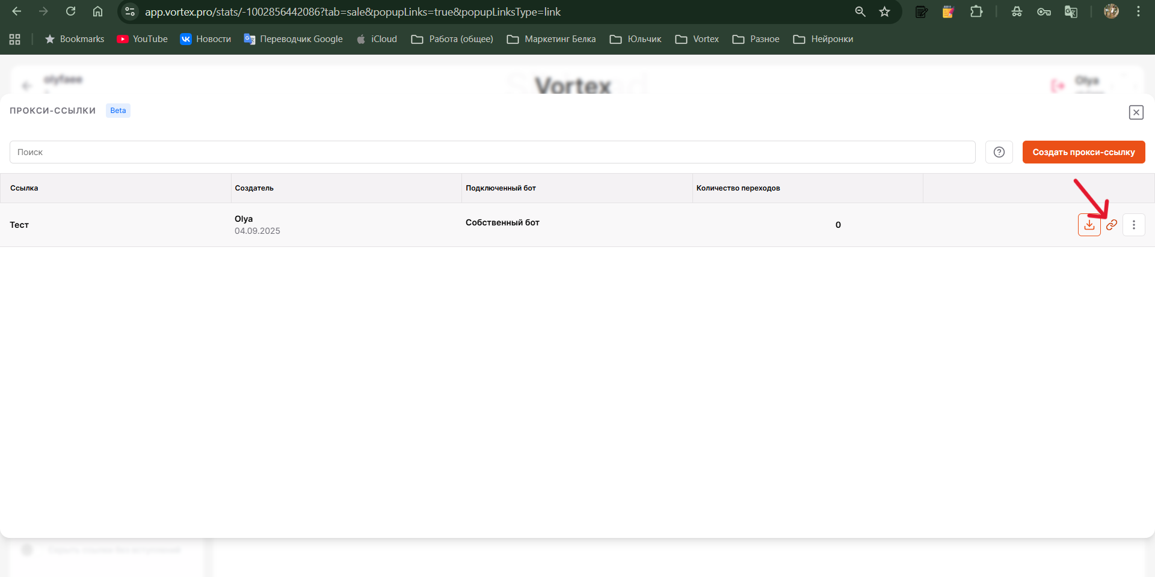Download the QR code for Тест link
Screen dimensions: 1155x577
1089,225
